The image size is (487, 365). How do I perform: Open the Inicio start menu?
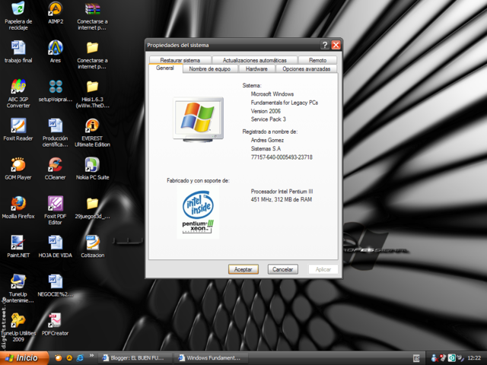[24, 358]
